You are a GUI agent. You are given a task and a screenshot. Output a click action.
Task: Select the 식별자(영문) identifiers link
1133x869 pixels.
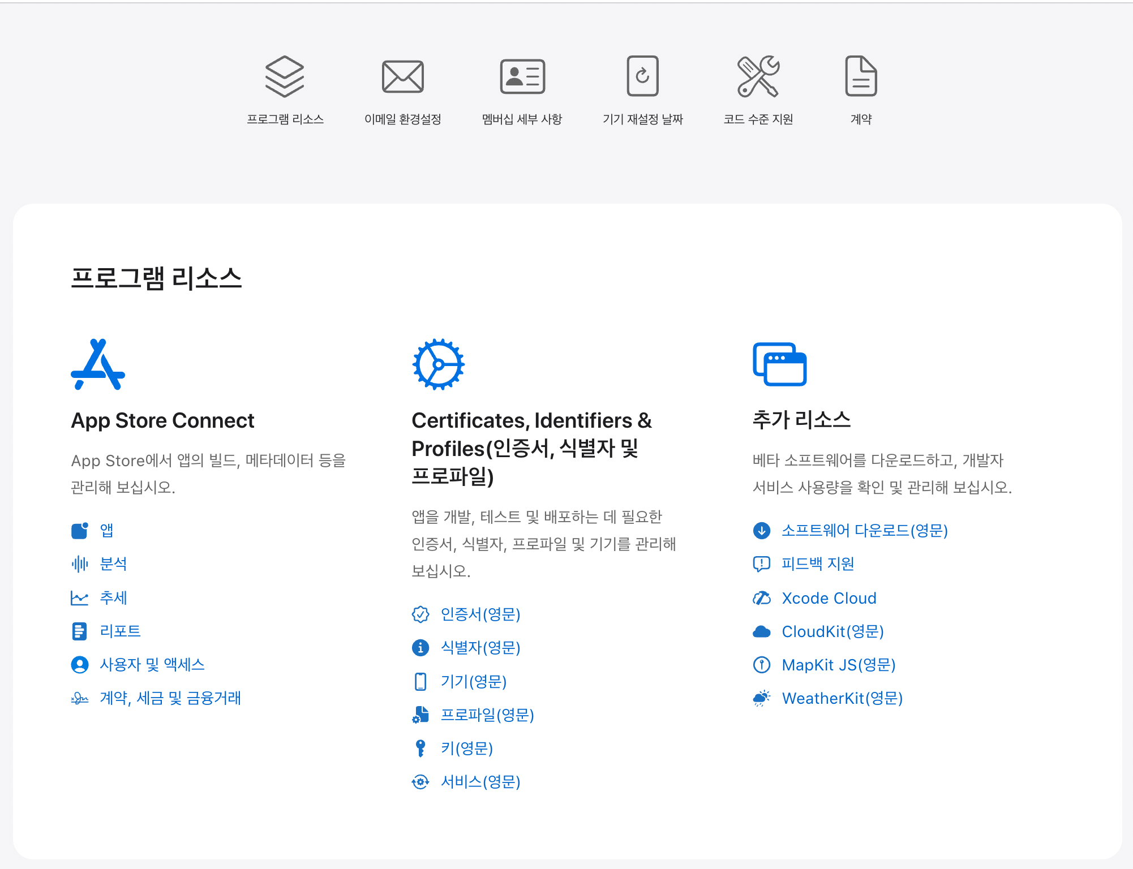coord(480,648)
